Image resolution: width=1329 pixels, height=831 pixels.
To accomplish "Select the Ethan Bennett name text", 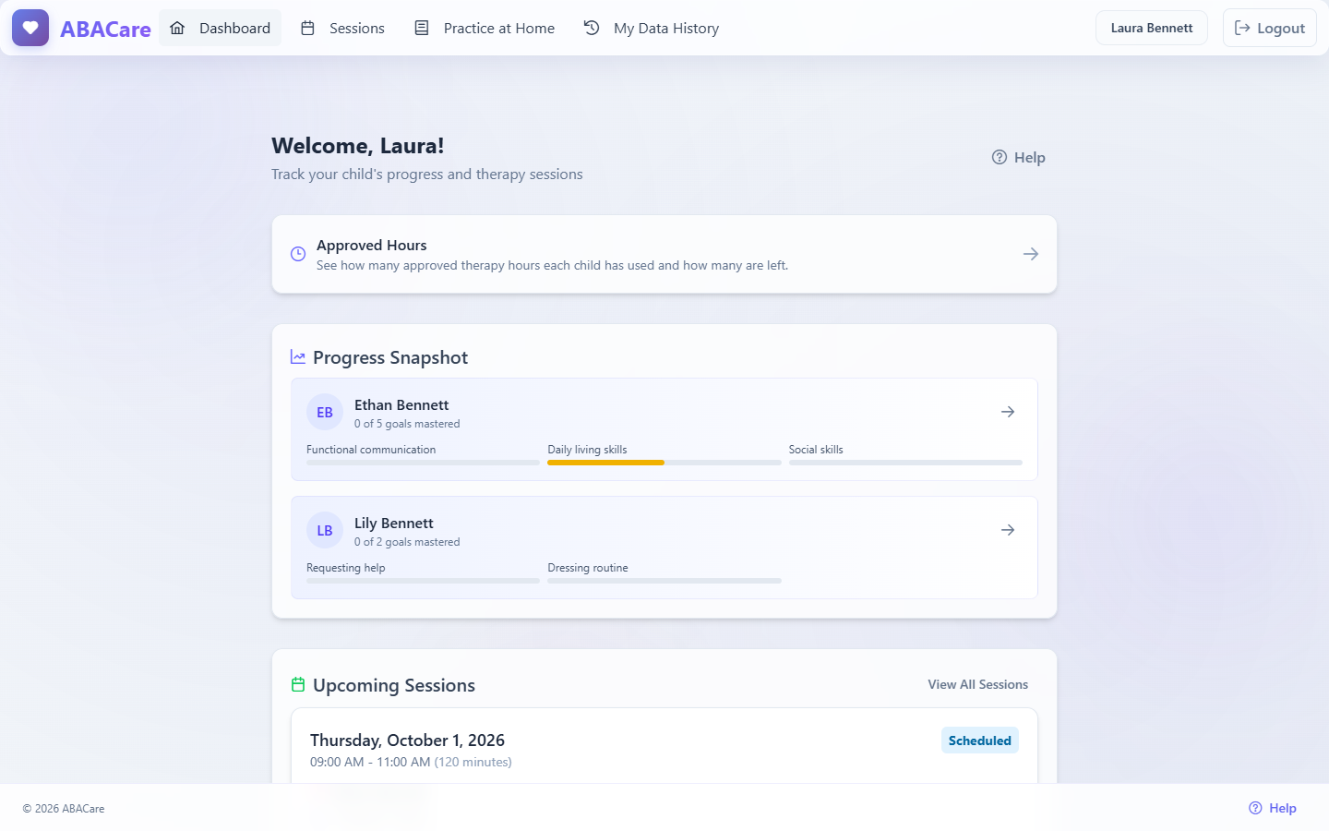I will [x=401, y=405].
